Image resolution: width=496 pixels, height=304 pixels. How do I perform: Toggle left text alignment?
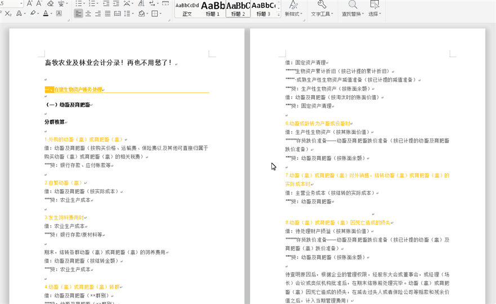(78, 14)
